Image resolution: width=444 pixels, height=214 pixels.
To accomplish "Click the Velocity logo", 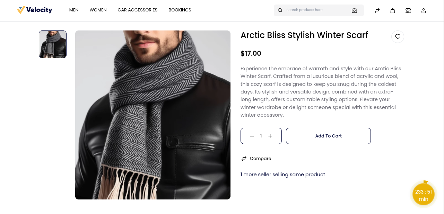I will click(34, 10).
